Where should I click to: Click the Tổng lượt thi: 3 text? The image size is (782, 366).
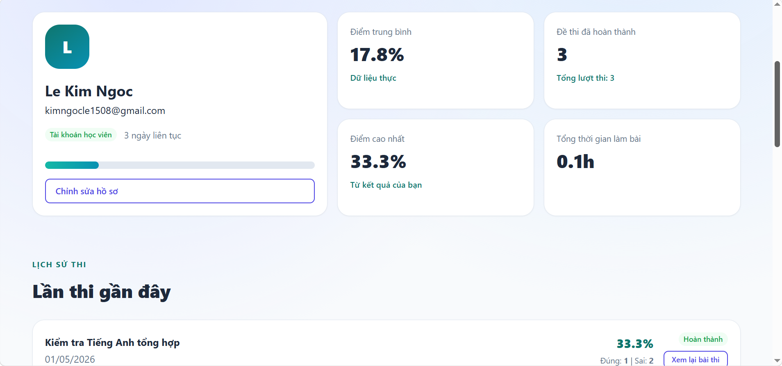coord(585,78)
